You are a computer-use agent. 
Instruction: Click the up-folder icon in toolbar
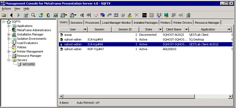(4, 15)
